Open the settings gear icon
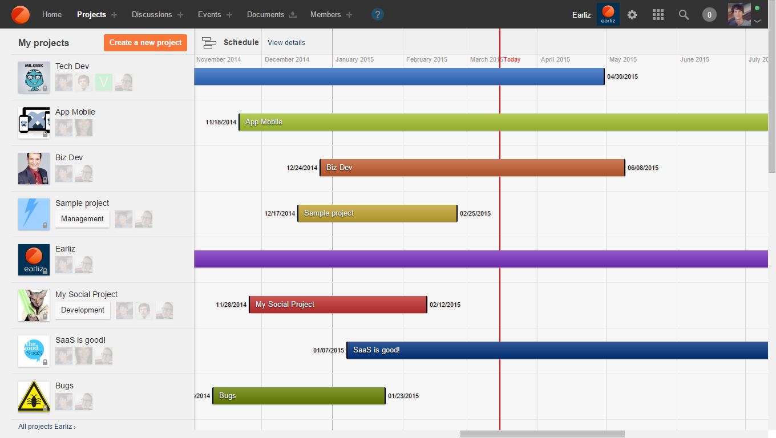The height and width of the screenshot is (438, 776). point(632,15)
